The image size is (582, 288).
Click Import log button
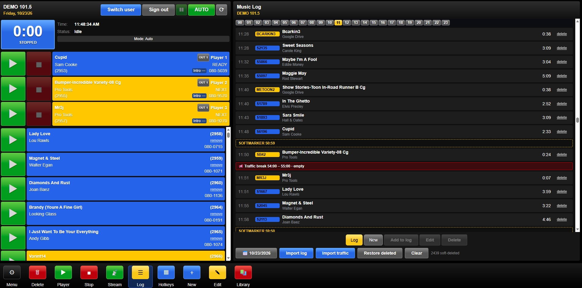296,253
